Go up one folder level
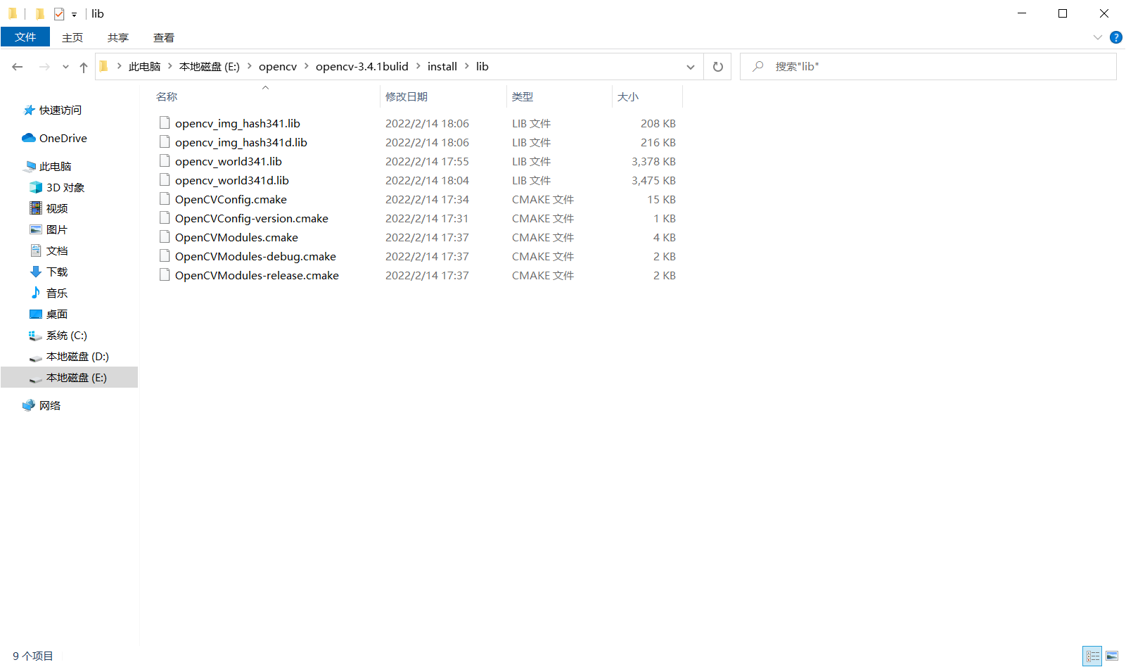Screen dimensions: 1126x667 pyautogui.click(x=83, y=66)
